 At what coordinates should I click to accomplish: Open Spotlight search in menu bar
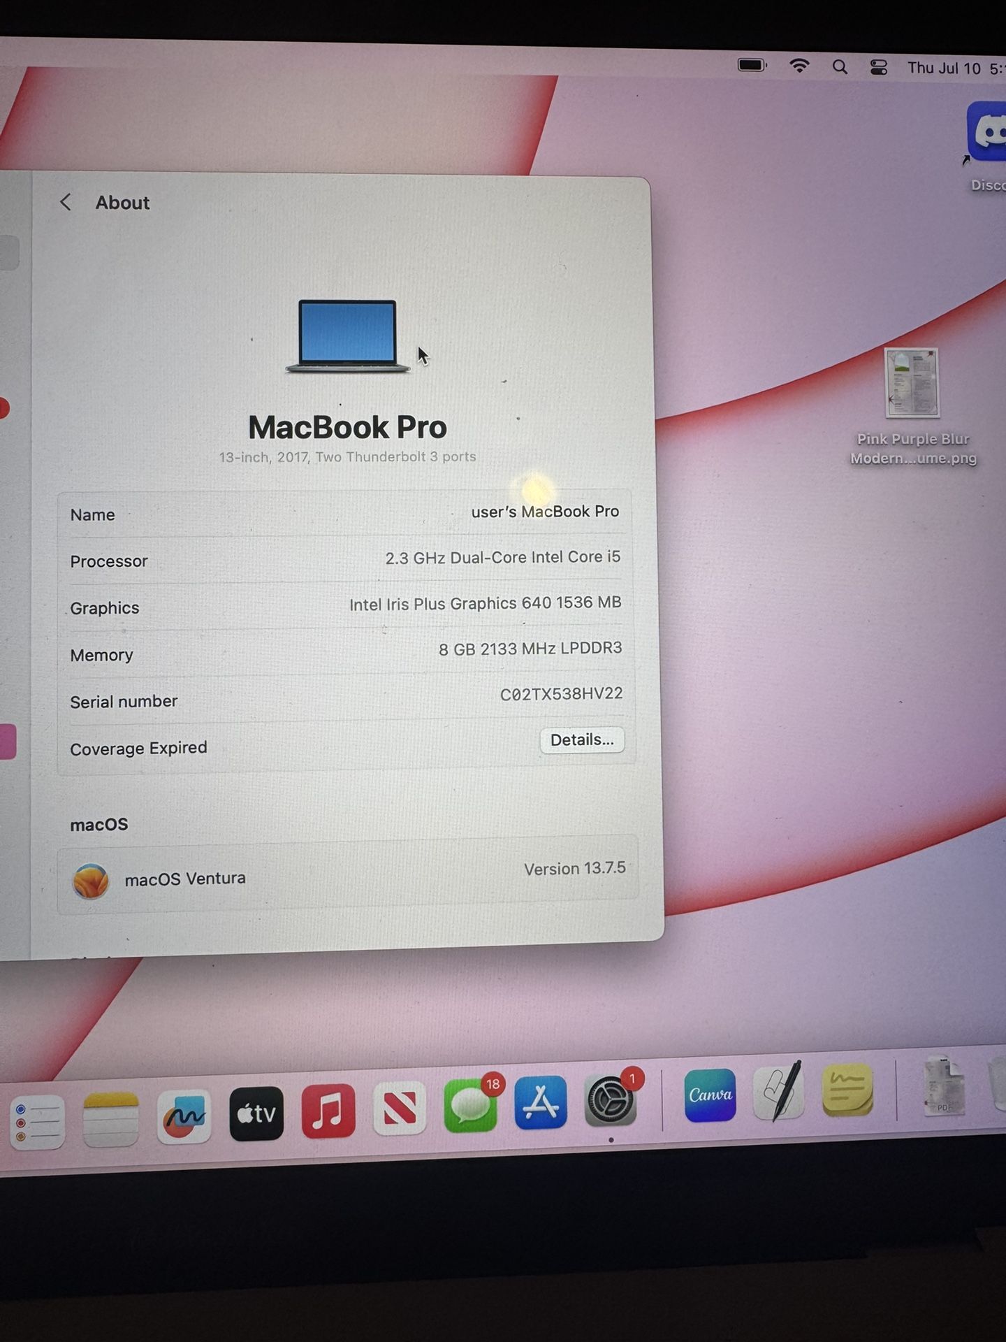[x=840, y=67]
